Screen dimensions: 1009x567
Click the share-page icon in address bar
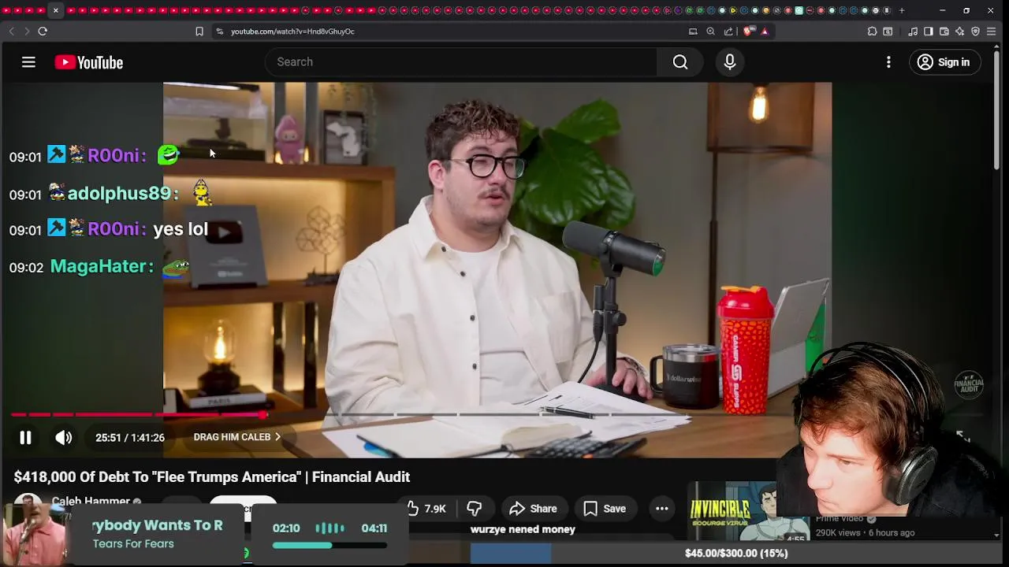coord(728,31)
